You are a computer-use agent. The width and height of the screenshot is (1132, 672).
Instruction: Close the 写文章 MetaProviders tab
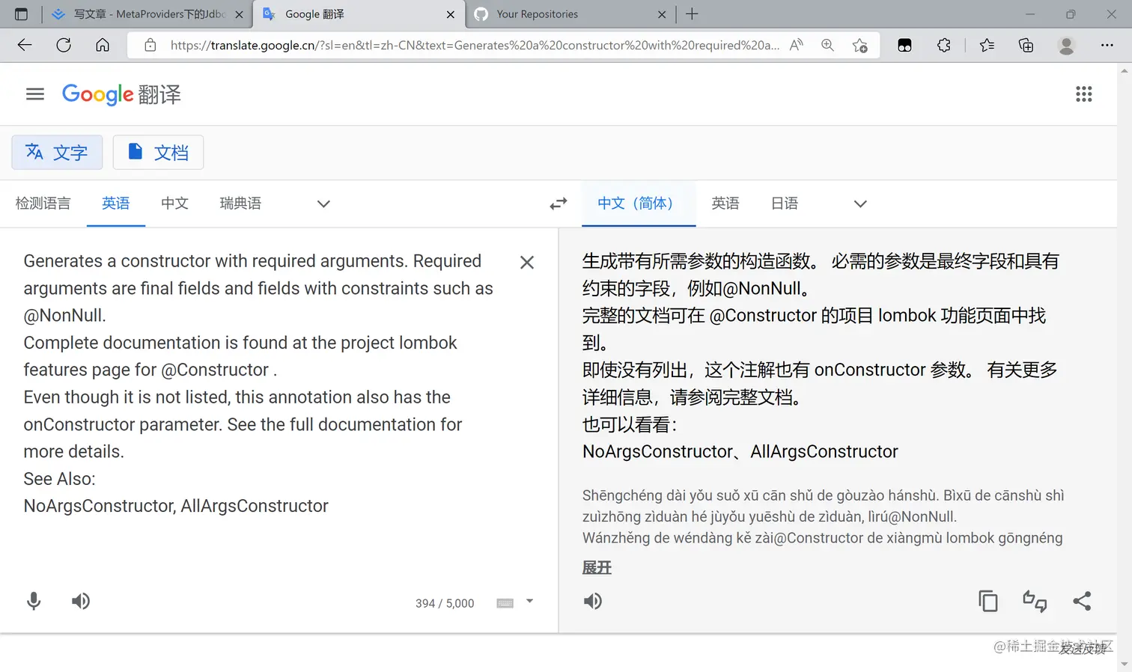(x=240, y=14)
